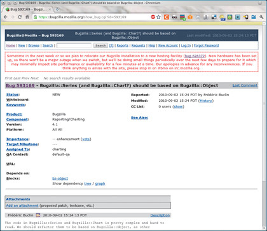Click the blue and black squares extension icon
Screen dimensions: 267x231
pyautogui.click(x=214, y=17)
